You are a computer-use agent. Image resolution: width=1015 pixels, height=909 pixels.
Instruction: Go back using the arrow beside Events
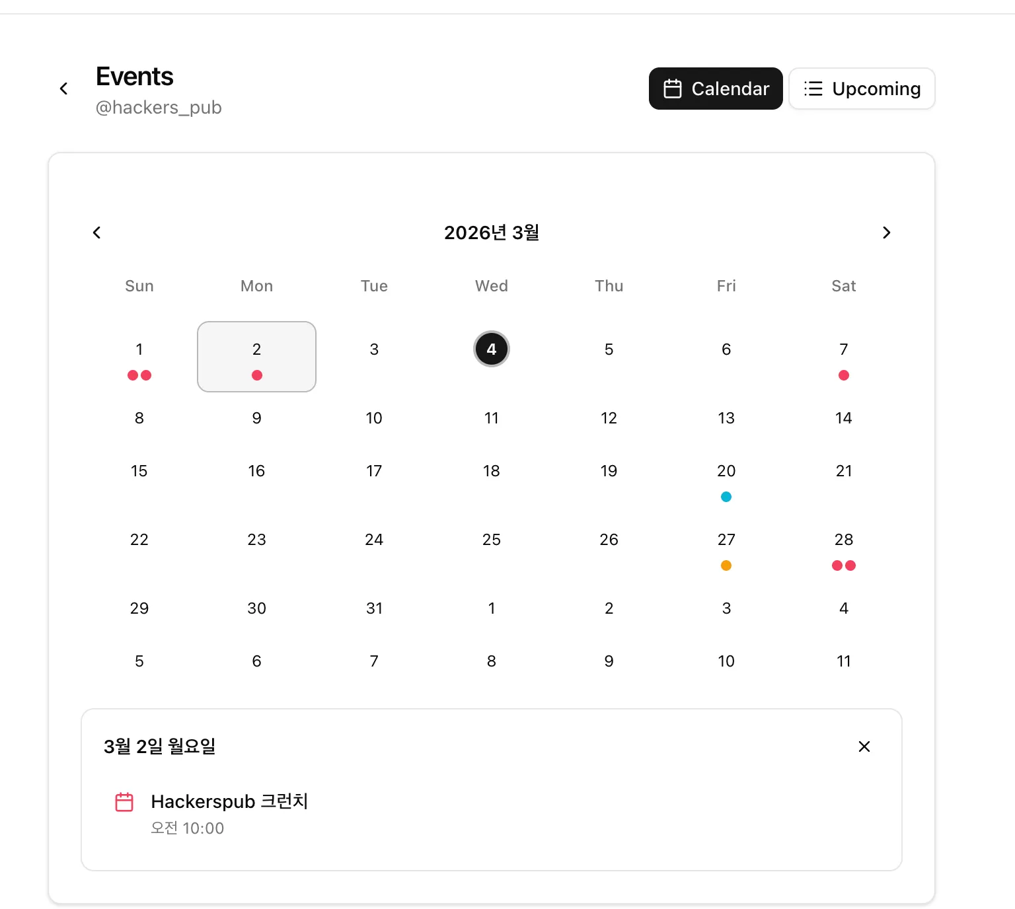[x=64, y=89]
